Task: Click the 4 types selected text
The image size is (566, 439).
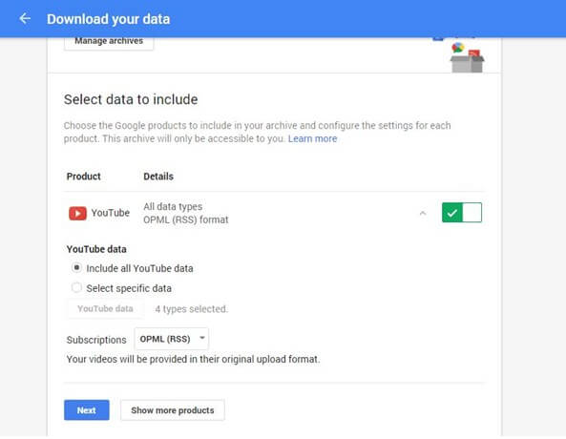Action: point(191,309)
